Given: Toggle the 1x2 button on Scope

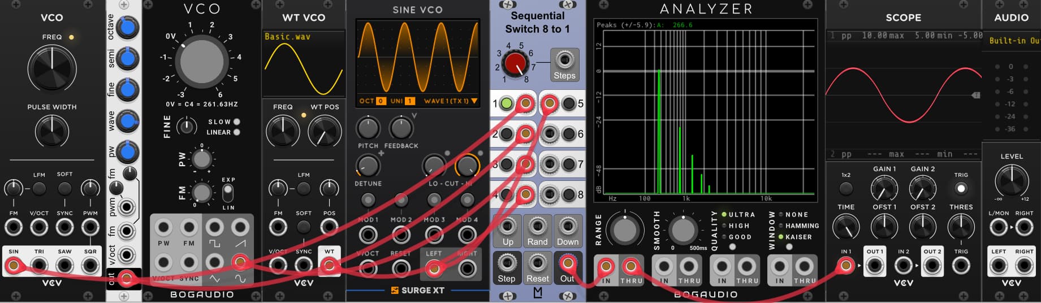Looking at the screenshot, I should pyautogui.click(x=846, y=188).
